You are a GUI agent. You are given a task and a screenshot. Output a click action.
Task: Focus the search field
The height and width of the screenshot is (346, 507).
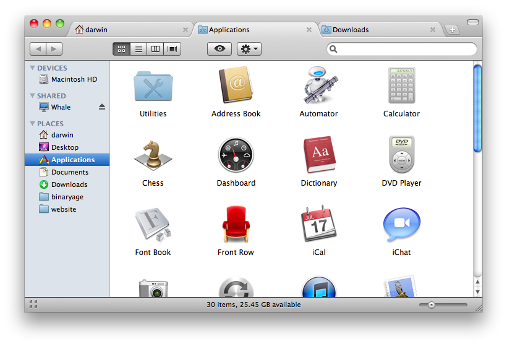[x=402, y=49]
